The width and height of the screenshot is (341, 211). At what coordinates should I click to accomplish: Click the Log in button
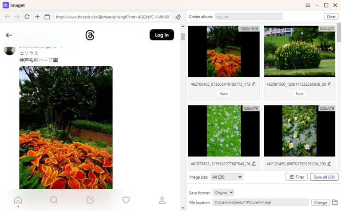coord(162,35)
